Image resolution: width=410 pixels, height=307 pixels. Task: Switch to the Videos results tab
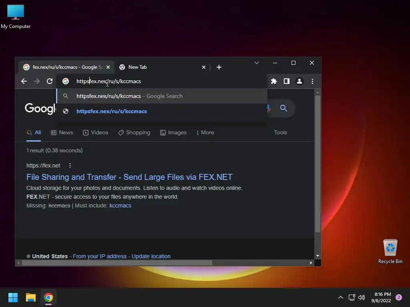pyautogui.click(x=95, y=133)
